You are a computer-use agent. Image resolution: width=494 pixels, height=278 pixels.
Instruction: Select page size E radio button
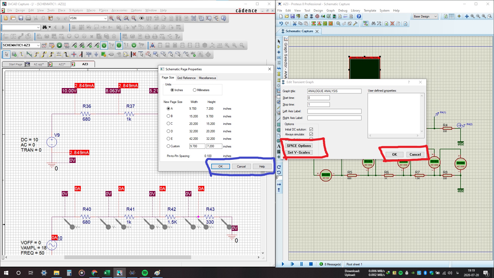pos(168,138)
